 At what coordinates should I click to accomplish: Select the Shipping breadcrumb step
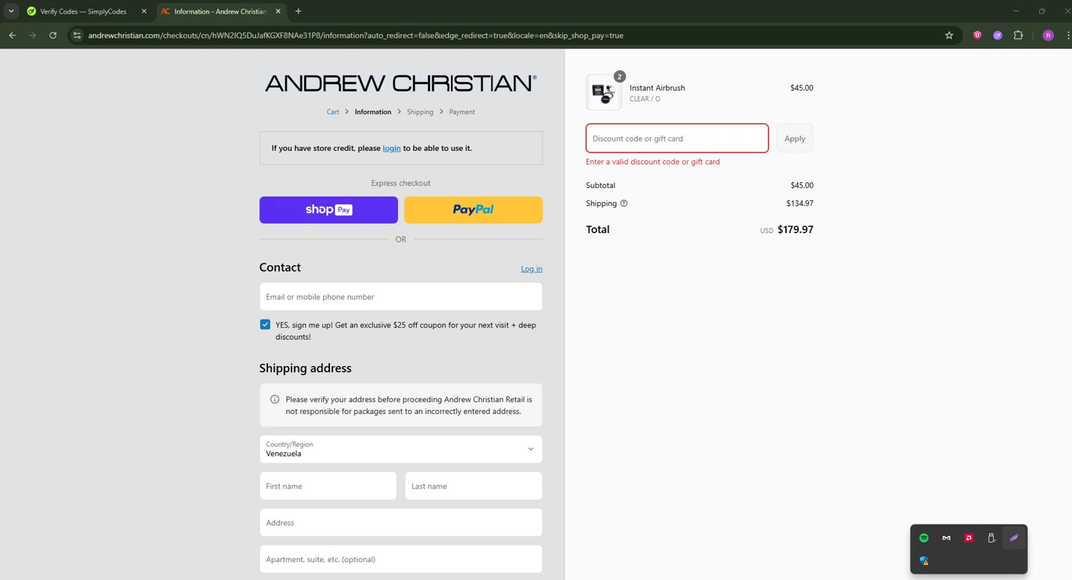[420, 112]
